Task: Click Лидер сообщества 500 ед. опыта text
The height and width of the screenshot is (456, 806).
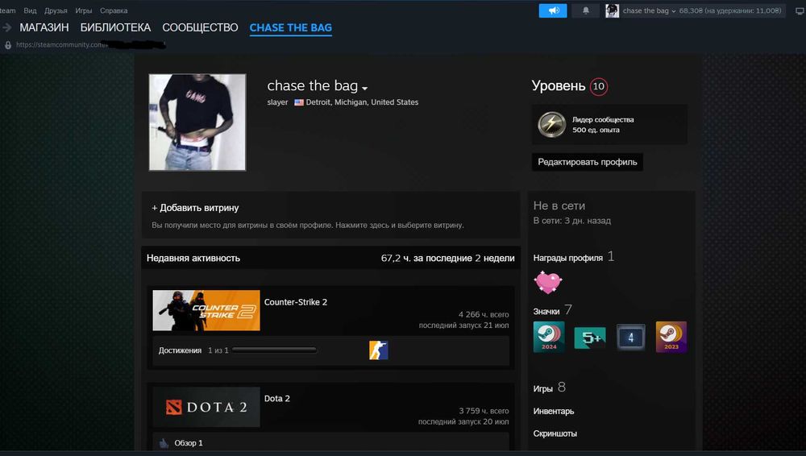Action: click(603, 124)
